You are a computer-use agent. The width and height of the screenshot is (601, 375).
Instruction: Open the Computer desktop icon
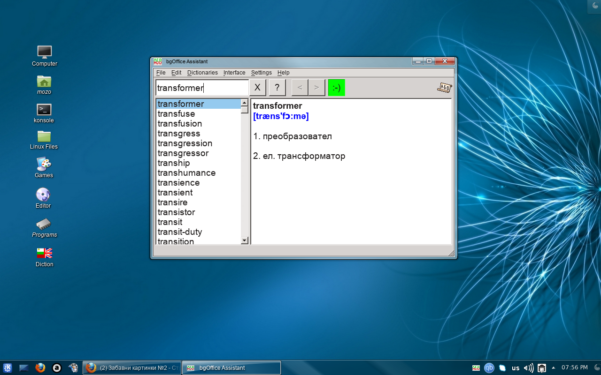(x=45, y=56)
